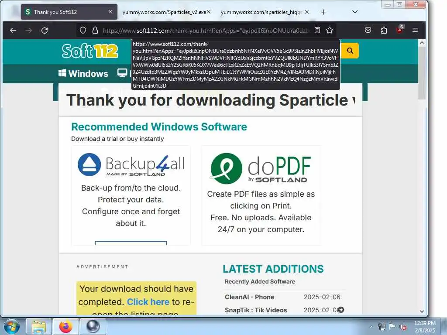Open File Explorer from the taskbar
Viewport: 447px width, 335px height.
(x=39, y=326)
